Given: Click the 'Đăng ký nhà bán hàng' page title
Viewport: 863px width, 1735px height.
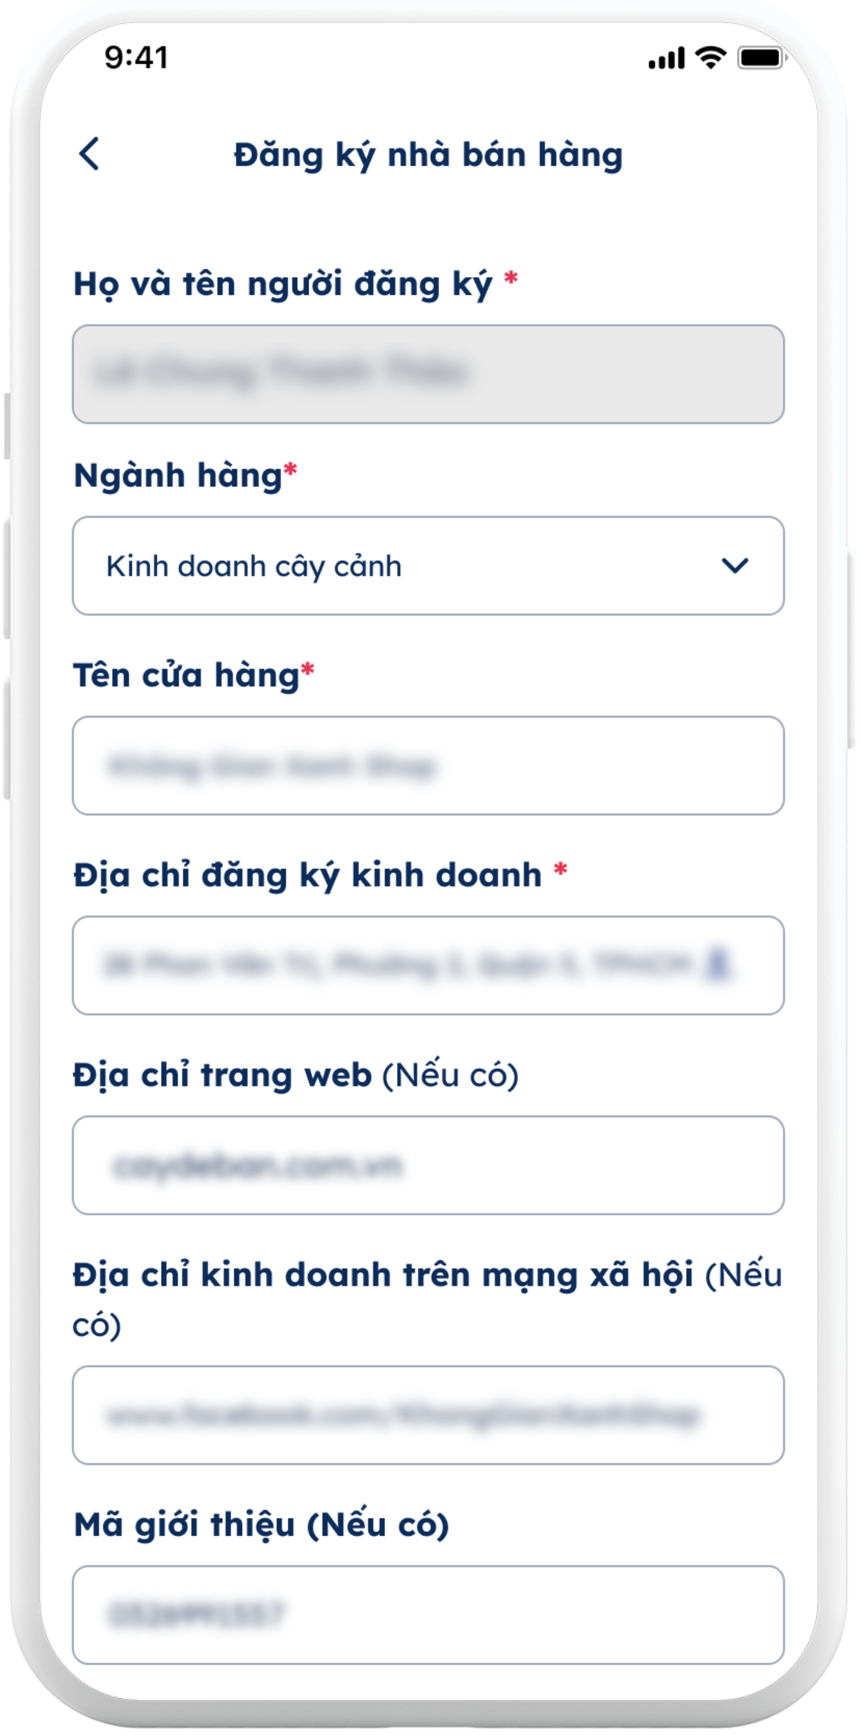Looking at the screenshot, I should click(x=428, y=155).
